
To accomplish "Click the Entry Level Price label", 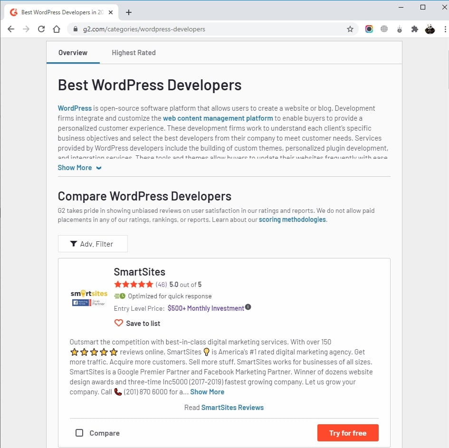I will (x=139, y=308).
